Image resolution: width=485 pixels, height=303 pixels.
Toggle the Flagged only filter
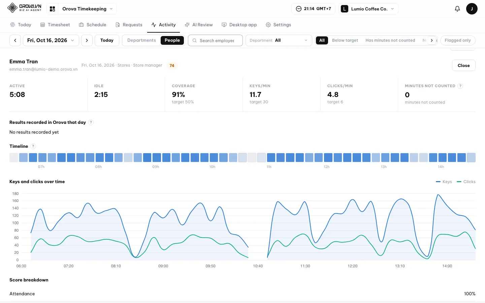(x=458, y=40)
